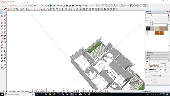The height and width of the screenshot is (96, 170).
Task: Toggle the From edges checkbox
Action: coord(151,82)
